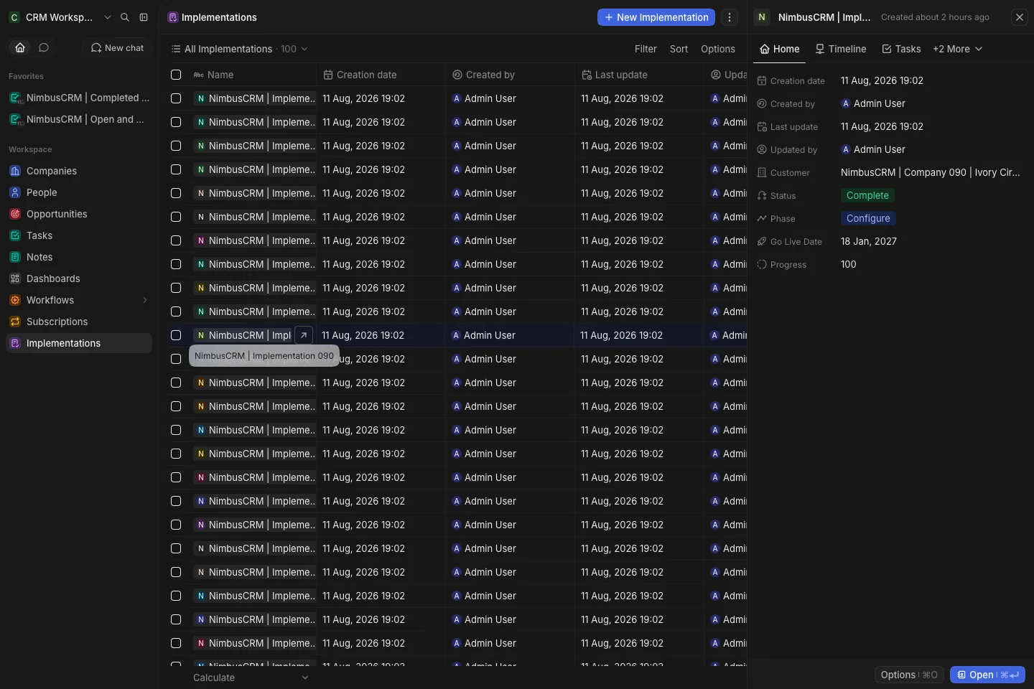
Task: Open the Sort menu
Action: click(679, 49)
